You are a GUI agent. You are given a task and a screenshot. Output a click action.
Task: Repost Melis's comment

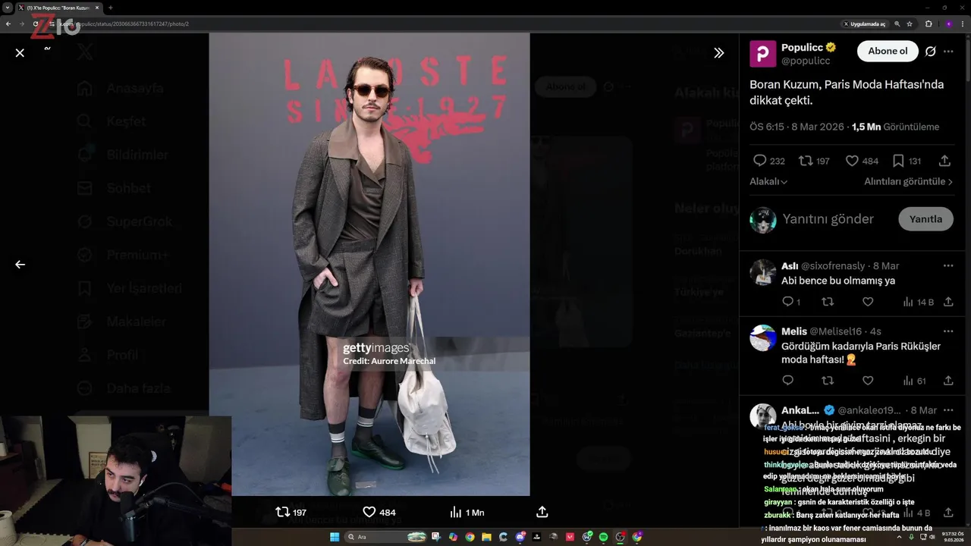pyautogui.click(x=828, y=381)
